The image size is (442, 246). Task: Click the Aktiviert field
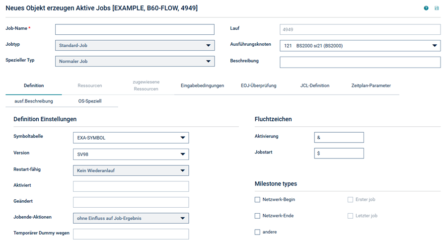131,186
